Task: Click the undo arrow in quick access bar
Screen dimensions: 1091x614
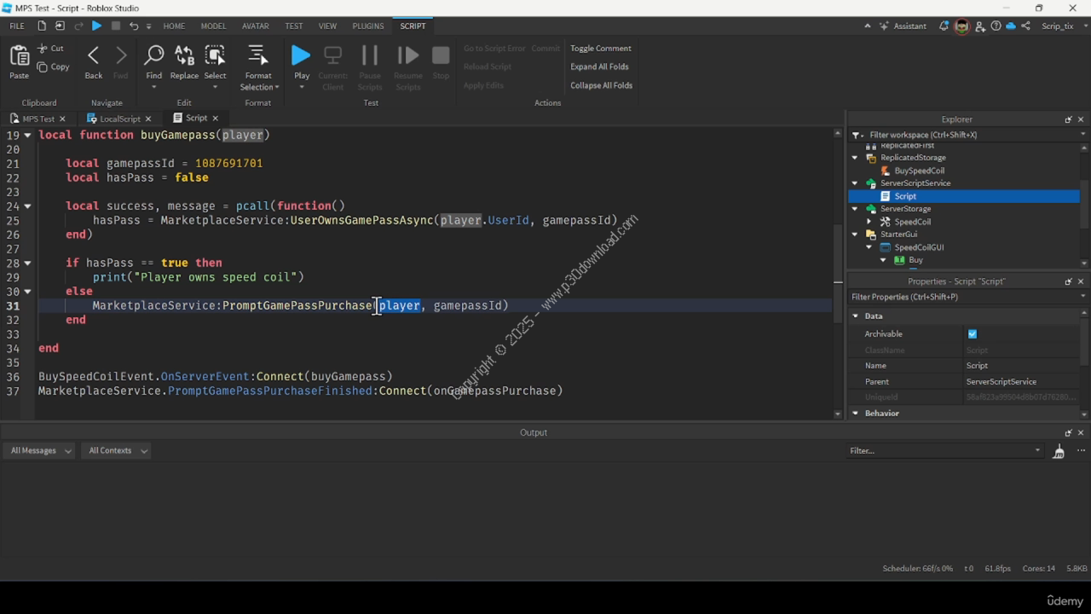Action: coord(134,26)
